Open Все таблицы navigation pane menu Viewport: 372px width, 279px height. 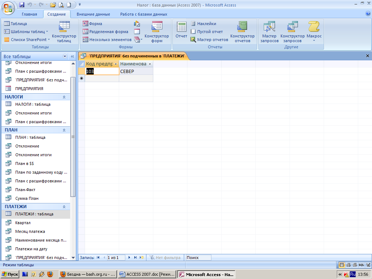[65, 56]
